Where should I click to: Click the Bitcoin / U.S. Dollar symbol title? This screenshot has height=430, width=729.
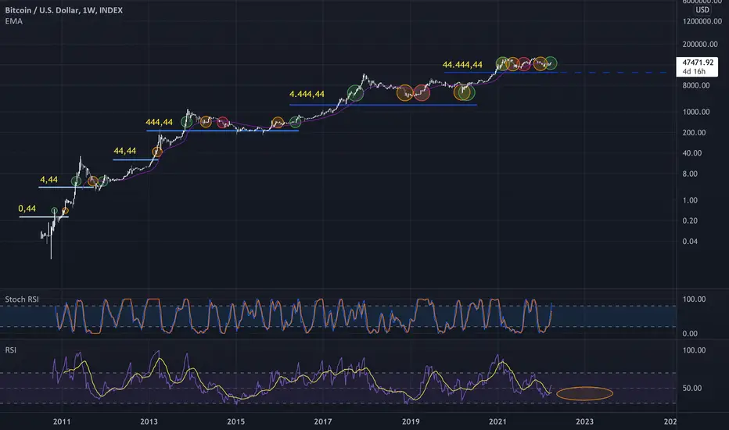(x=63, y=10)
